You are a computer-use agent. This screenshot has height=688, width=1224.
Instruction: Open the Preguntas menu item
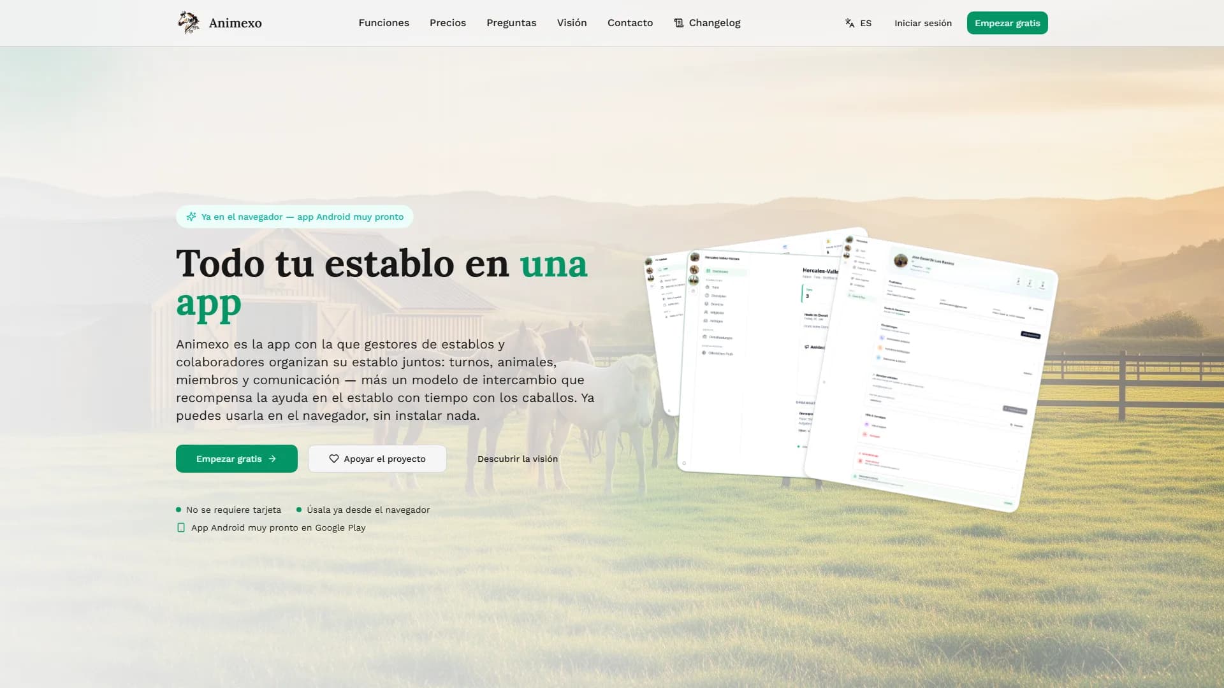(x=511, y=23)
